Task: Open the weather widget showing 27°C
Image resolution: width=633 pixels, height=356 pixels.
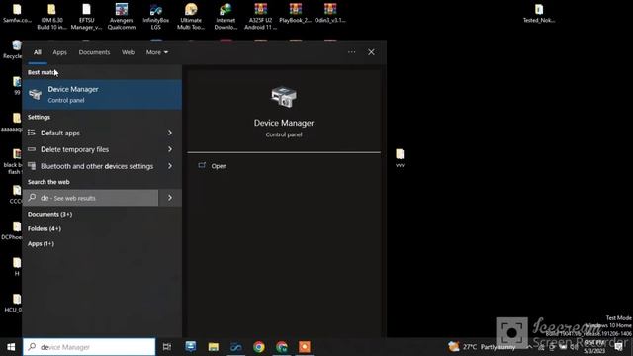Action: pos(482,347)
